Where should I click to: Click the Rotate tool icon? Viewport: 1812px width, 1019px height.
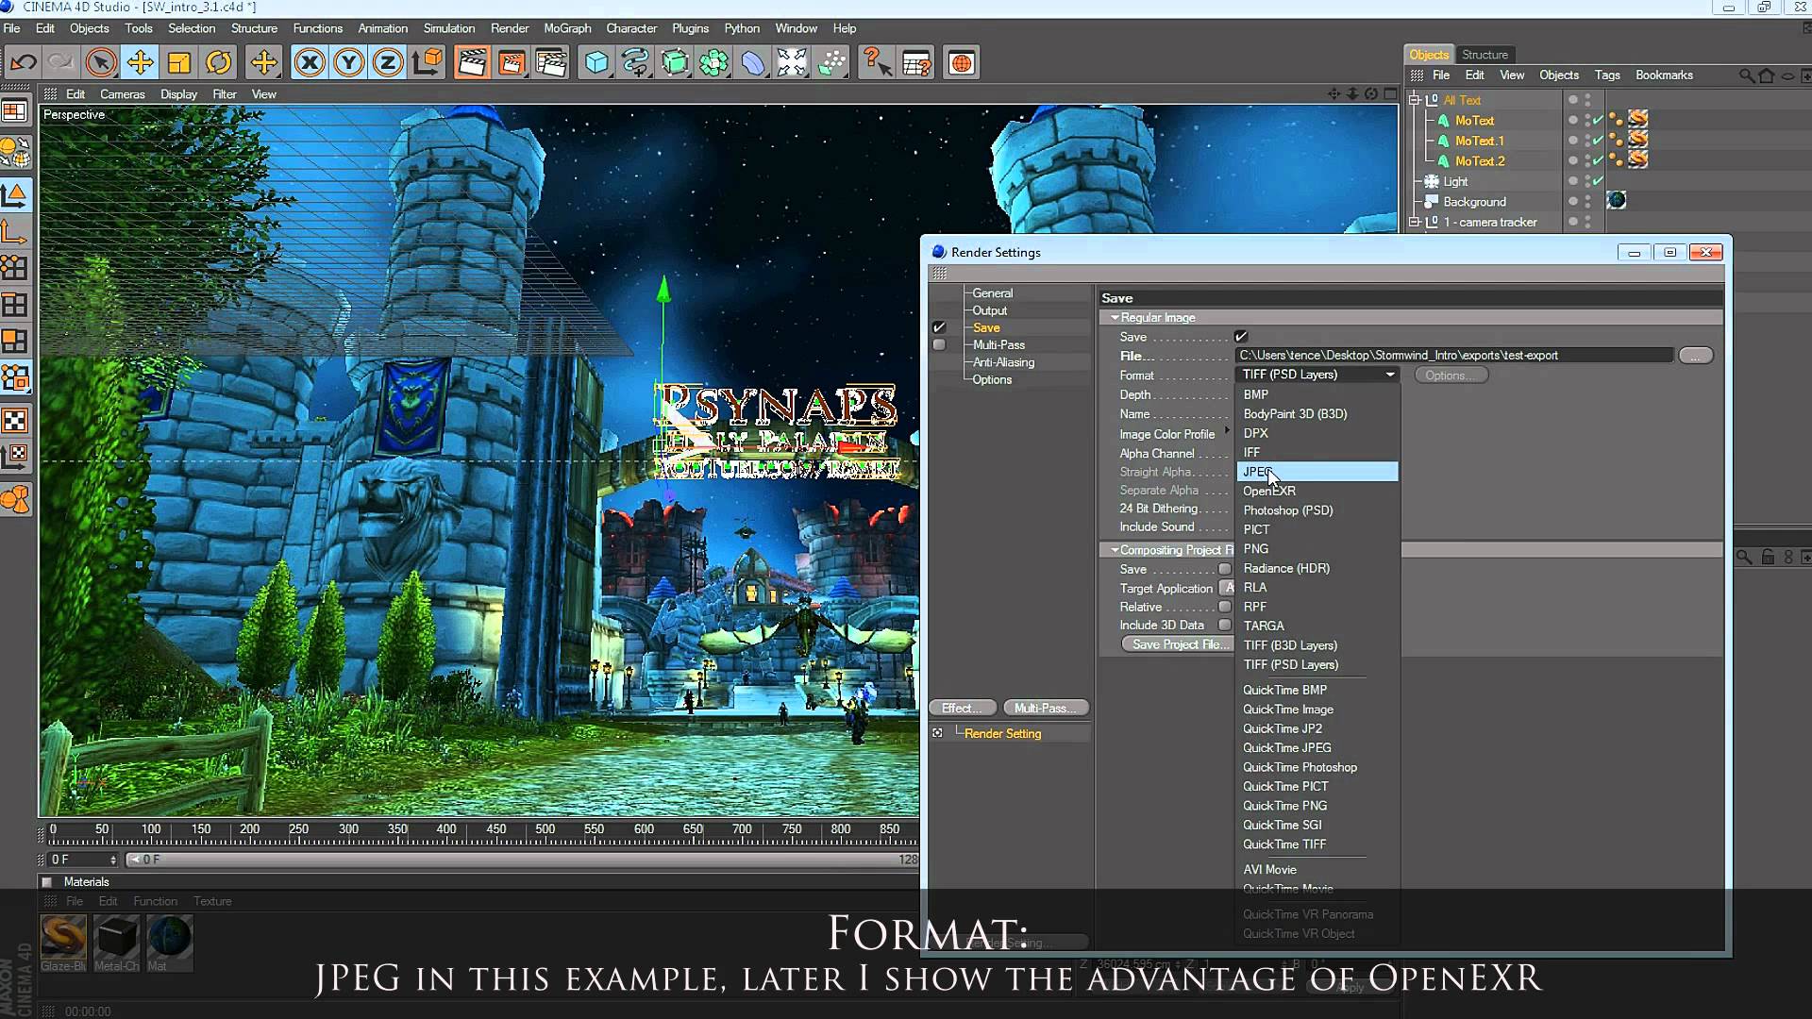pyautogui.click(x=218, y=61)
